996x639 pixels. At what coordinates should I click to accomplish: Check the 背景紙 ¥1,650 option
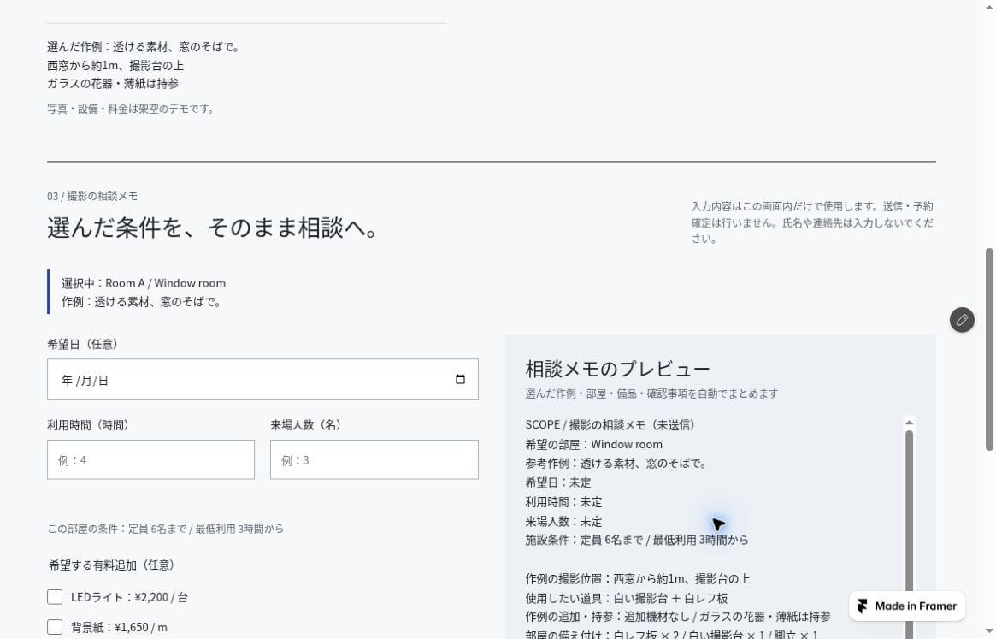tap(55, 627)
